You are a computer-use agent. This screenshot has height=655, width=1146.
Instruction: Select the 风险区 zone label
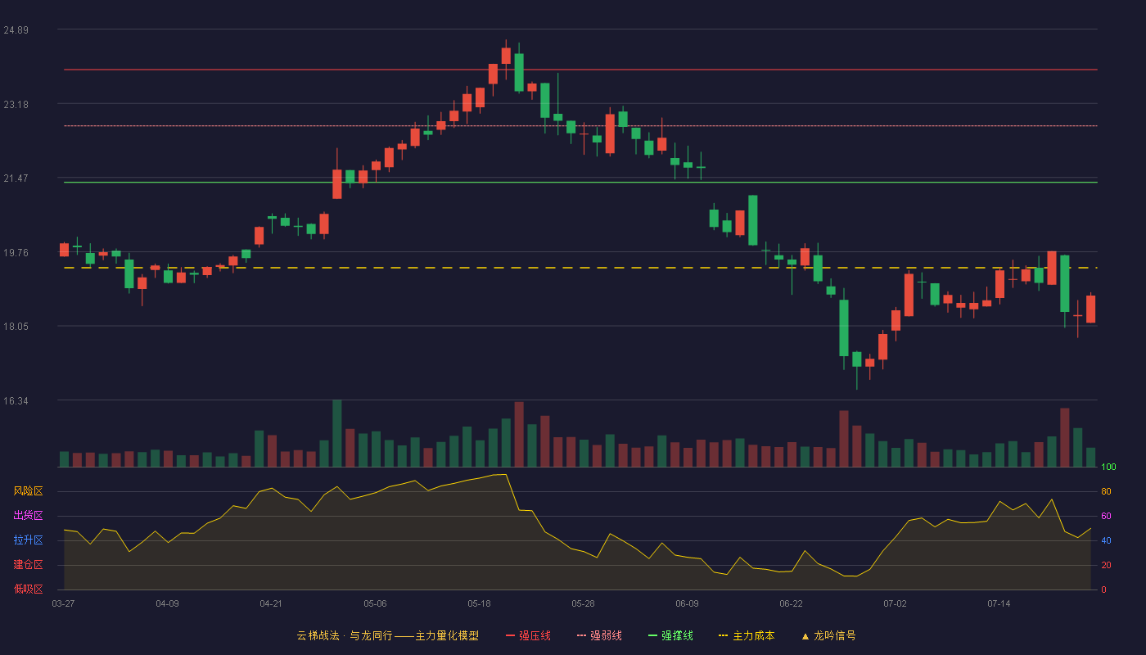[28, 491]
